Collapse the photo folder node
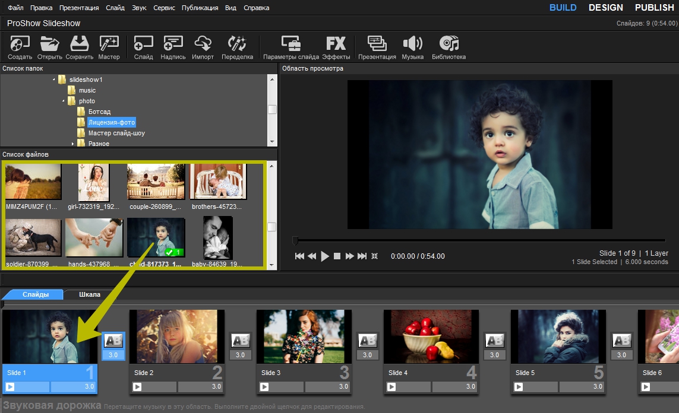Screen dimensions: 679x413 tap(63, 101)
